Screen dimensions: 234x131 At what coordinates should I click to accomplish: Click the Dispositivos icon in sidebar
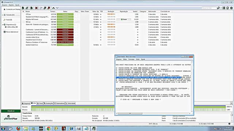point(5,24)
